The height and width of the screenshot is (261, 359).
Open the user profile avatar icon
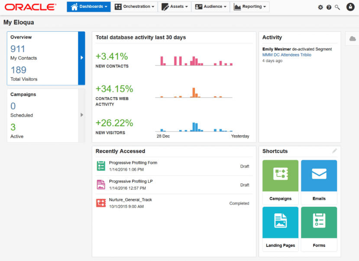350,7
